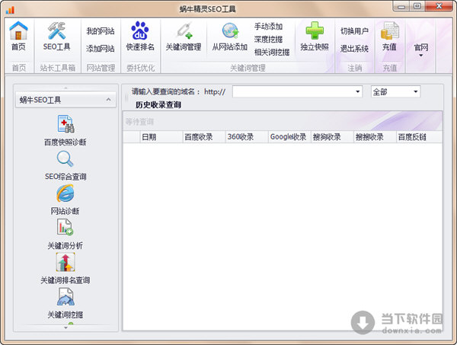Minimize the 蜗牛精灵SEO工具 window
This screenshot has width=457, height=345.
401,6
